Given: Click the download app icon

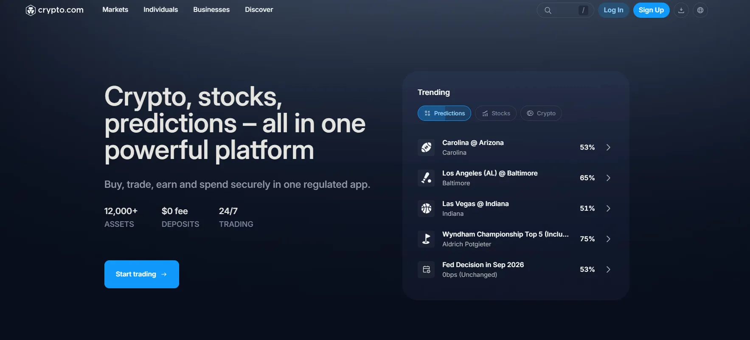Looking at the screenshot, I should 681,10.
